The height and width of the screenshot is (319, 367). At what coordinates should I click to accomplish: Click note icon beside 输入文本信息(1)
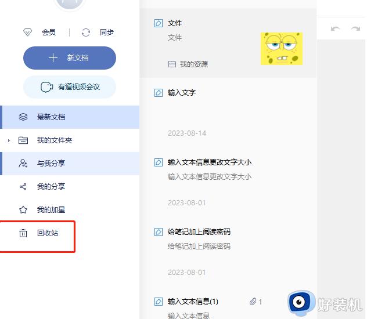(159, 302)
